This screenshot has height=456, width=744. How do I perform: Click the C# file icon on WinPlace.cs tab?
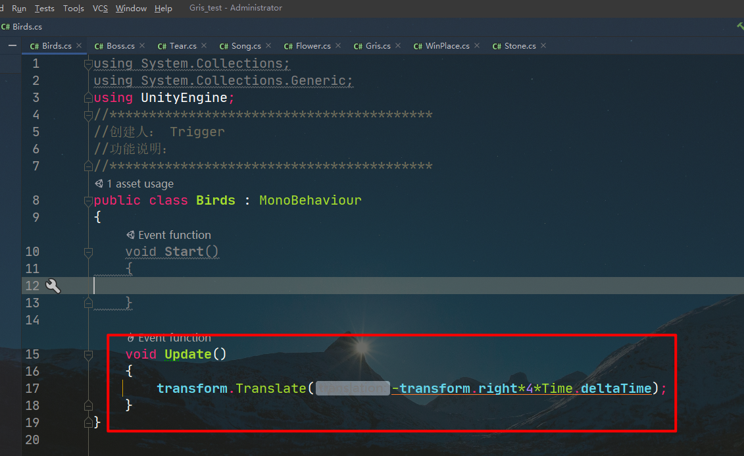418,46
